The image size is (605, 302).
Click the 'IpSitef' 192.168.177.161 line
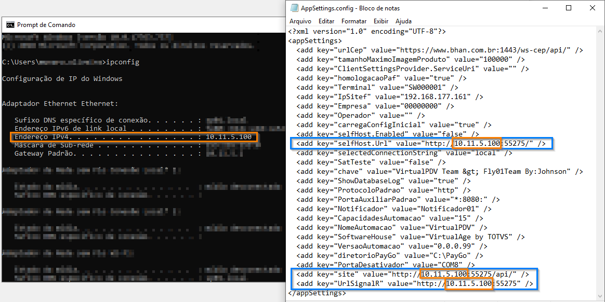[390, 97]
